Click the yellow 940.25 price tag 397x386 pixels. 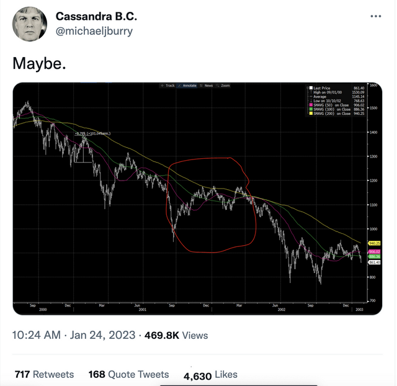click(x=374, y=243)
